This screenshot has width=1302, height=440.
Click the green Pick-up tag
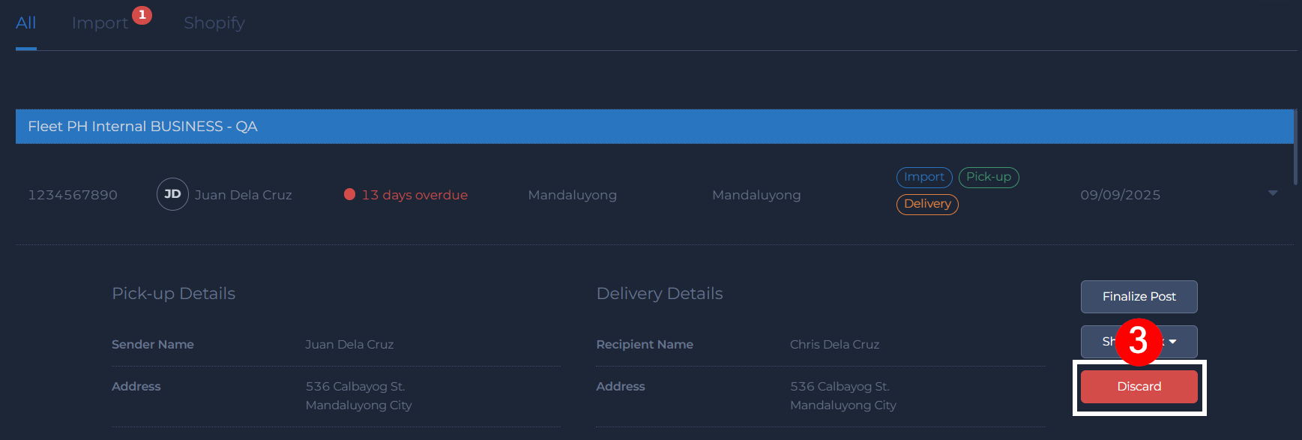(988, 177)
